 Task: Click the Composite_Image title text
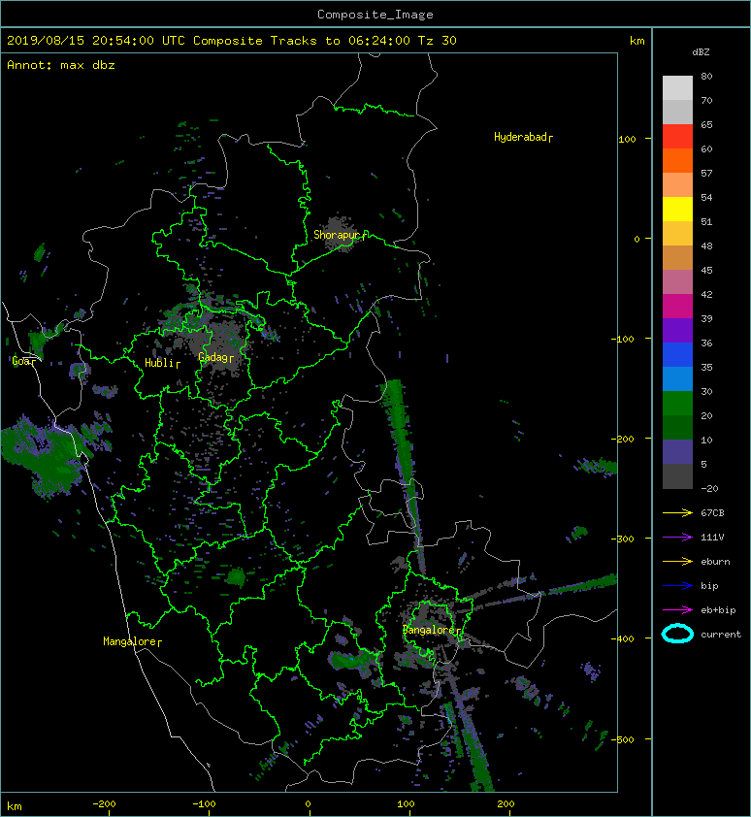375,15
